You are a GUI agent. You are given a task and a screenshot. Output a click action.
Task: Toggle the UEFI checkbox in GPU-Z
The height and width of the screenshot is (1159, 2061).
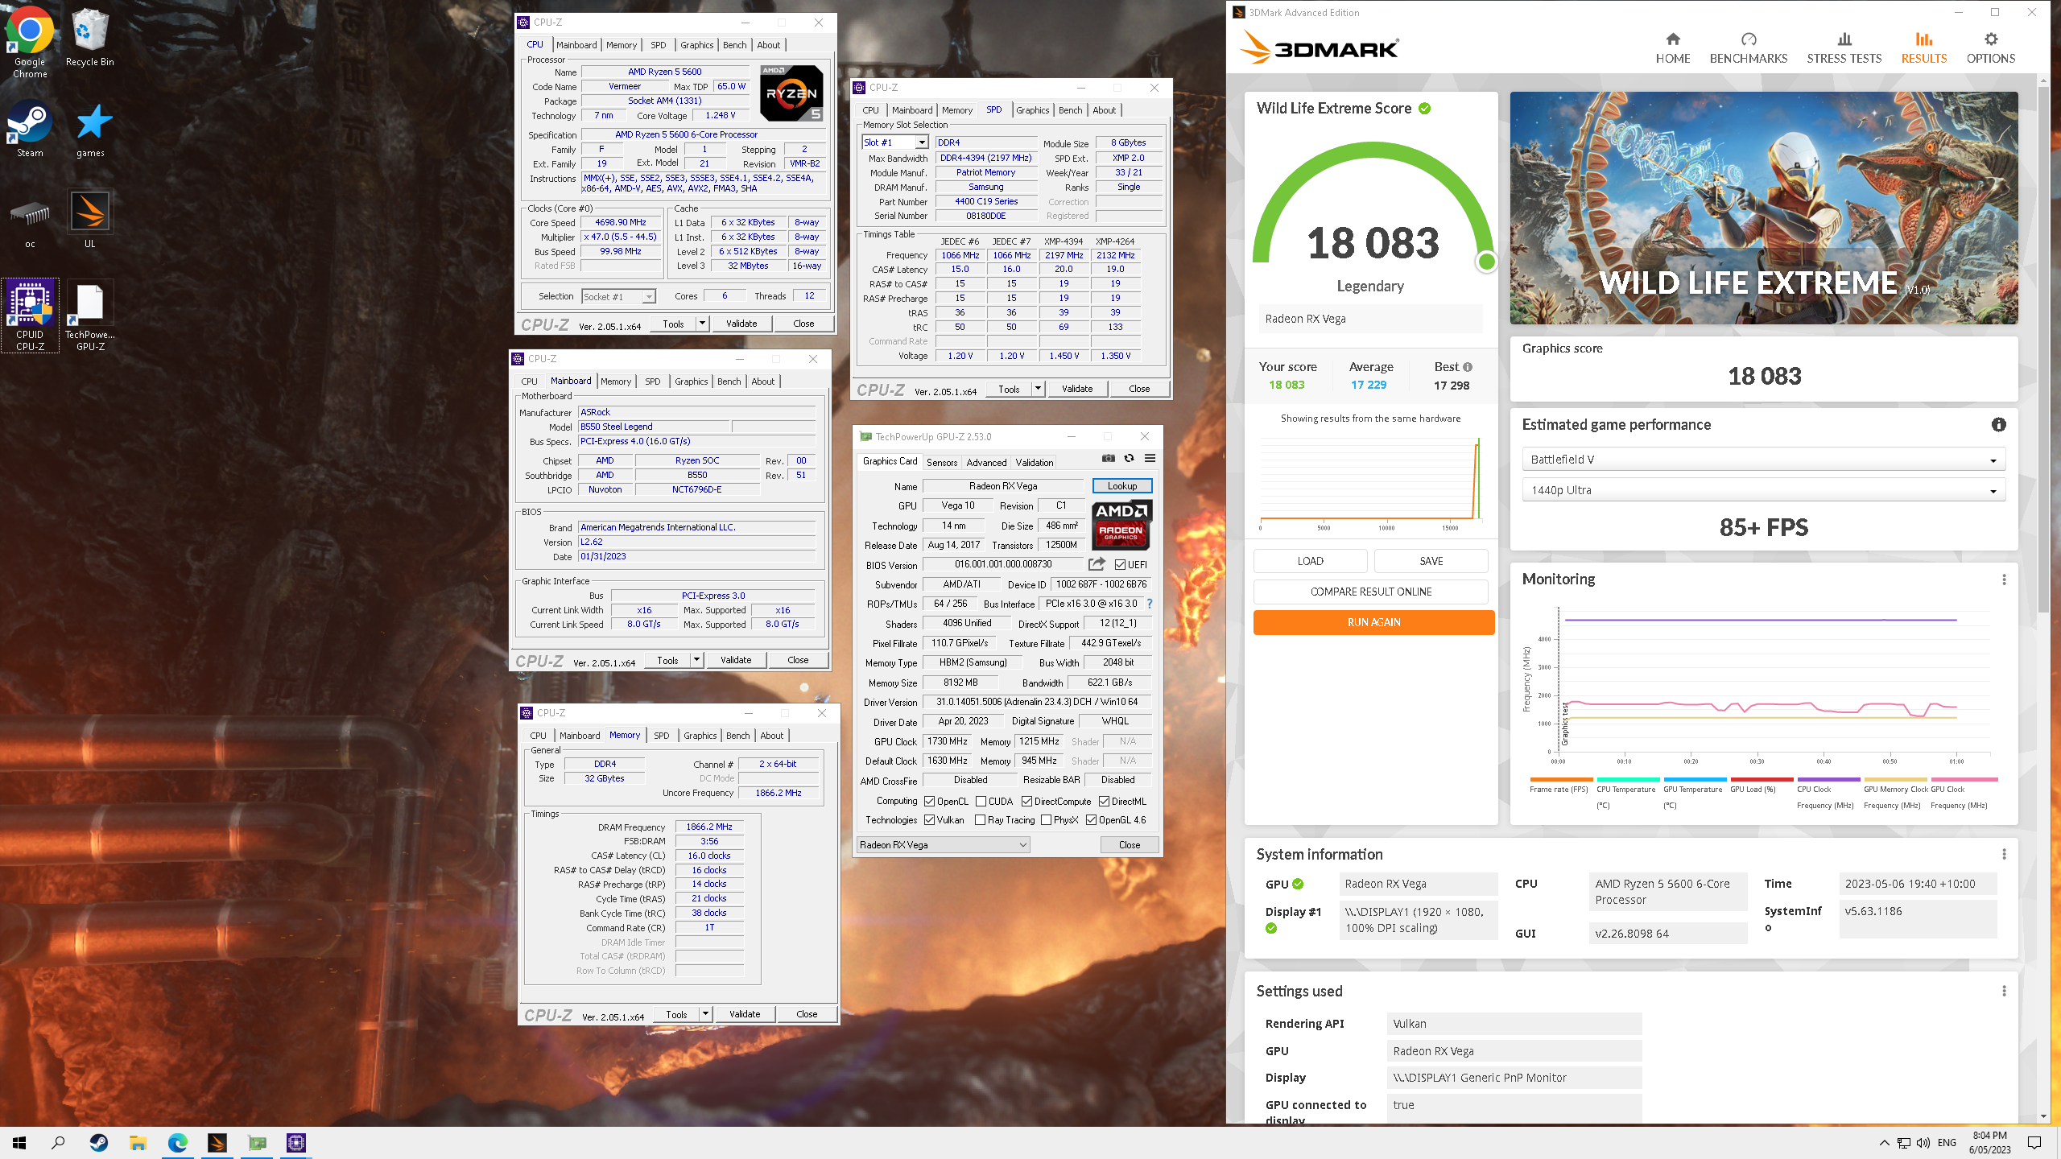[1120, 564]
